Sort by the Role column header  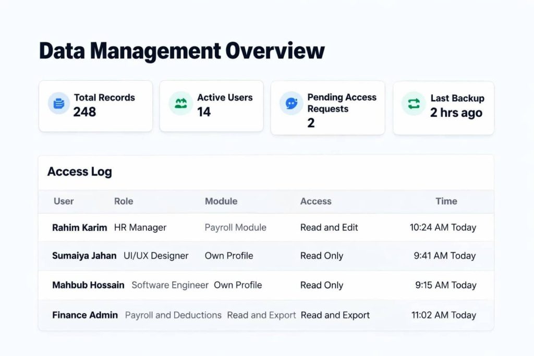click(124, 201)
